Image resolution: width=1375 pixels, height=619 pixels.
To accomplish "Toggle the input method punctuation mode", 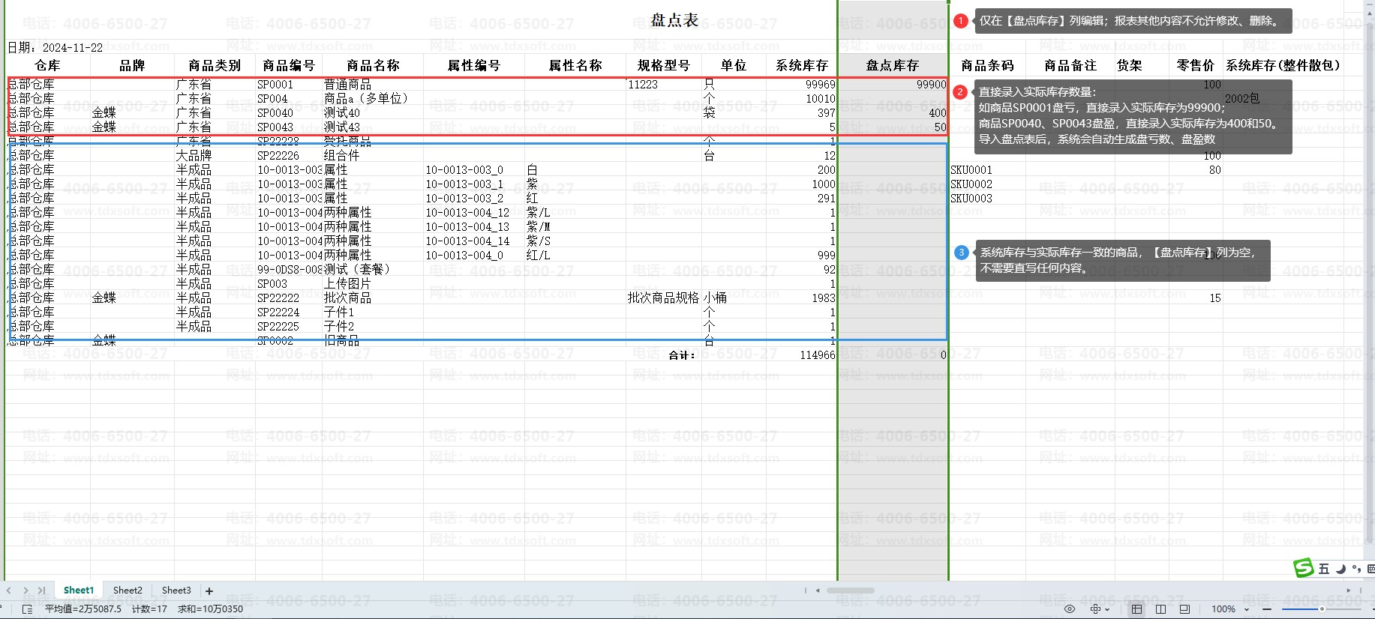I will point(1356,569).
